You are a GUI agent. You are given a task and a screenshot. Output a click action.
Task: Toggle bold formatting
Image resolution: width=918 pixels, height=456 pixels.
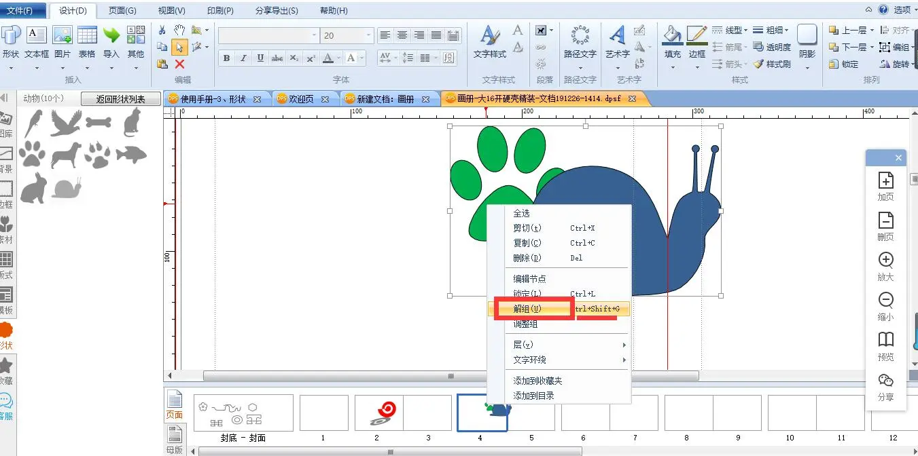tap(226, 58)
